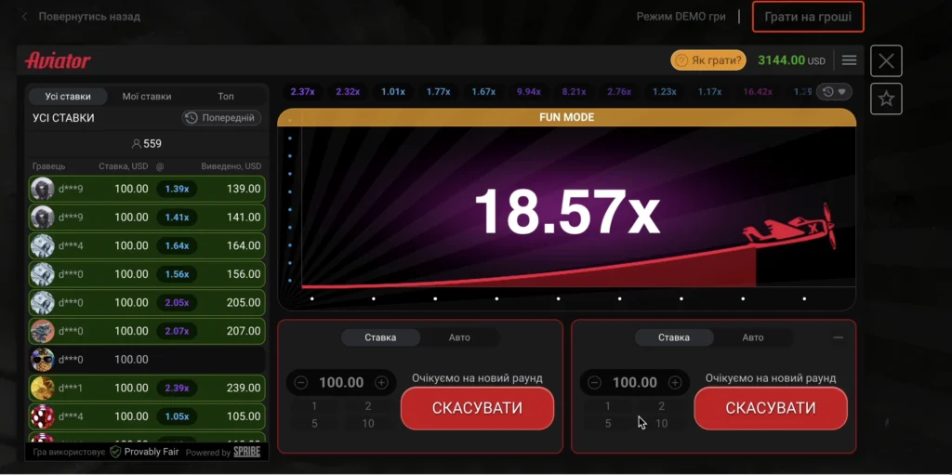This screenshot has width=952, height=475.
Task: Close the game with X button
Action: tap(886, 60)
